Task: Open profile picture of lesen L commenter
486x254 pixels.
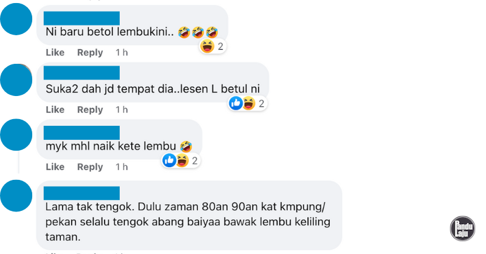Action: (x=16, y=80)
